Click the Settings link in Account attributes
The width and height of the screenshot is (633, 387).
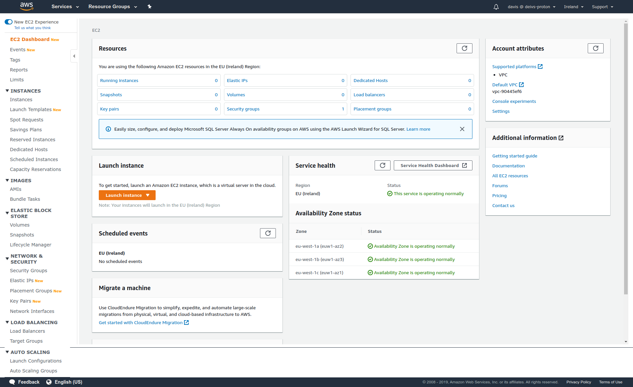pyautogui.click(x=501, y=111)
